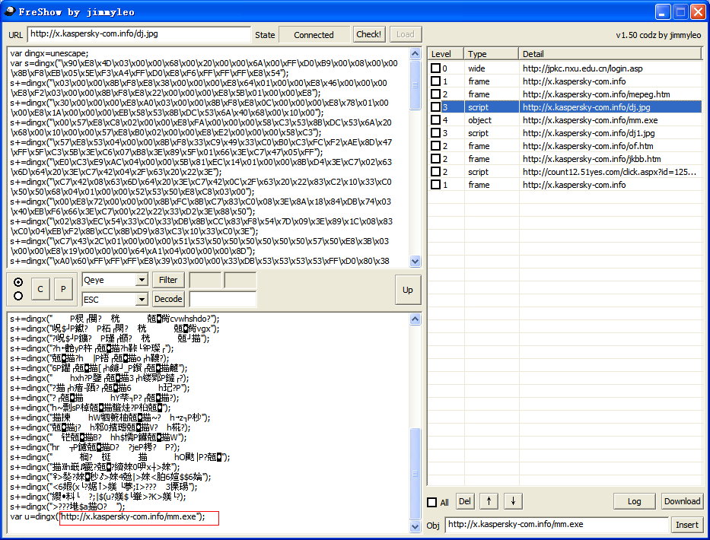Click the Up button
This screenshot has height=540, width=710.
click(408, 290)
